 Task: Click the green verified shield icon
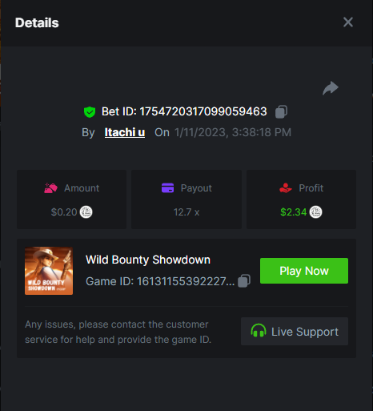[90, 112]
